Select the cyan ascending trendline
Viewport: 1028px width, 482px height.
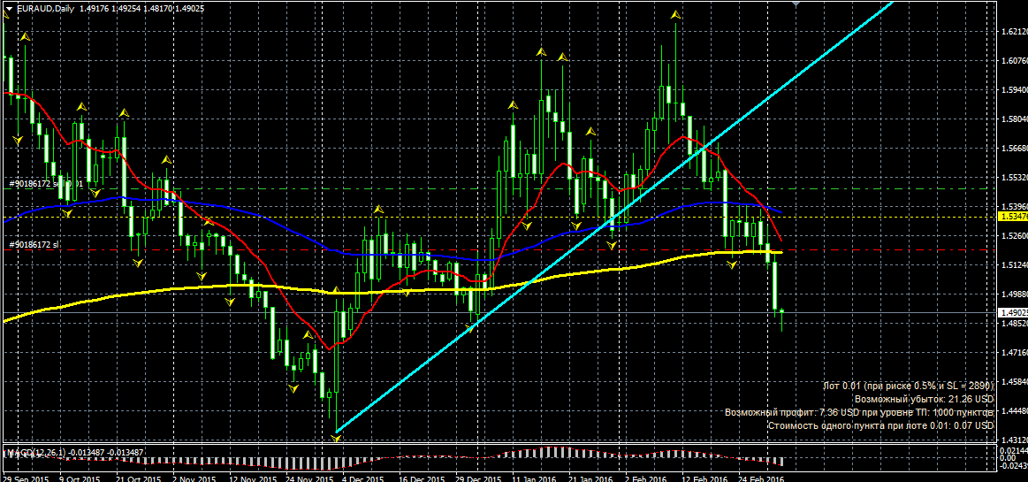click(614, 216)
